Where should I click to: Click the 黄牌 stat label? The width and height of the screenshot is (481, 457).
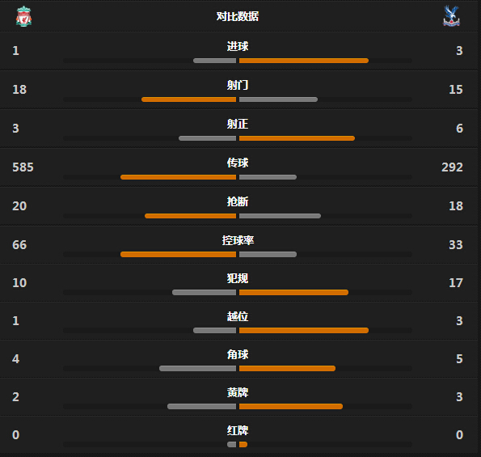(238, 392)
